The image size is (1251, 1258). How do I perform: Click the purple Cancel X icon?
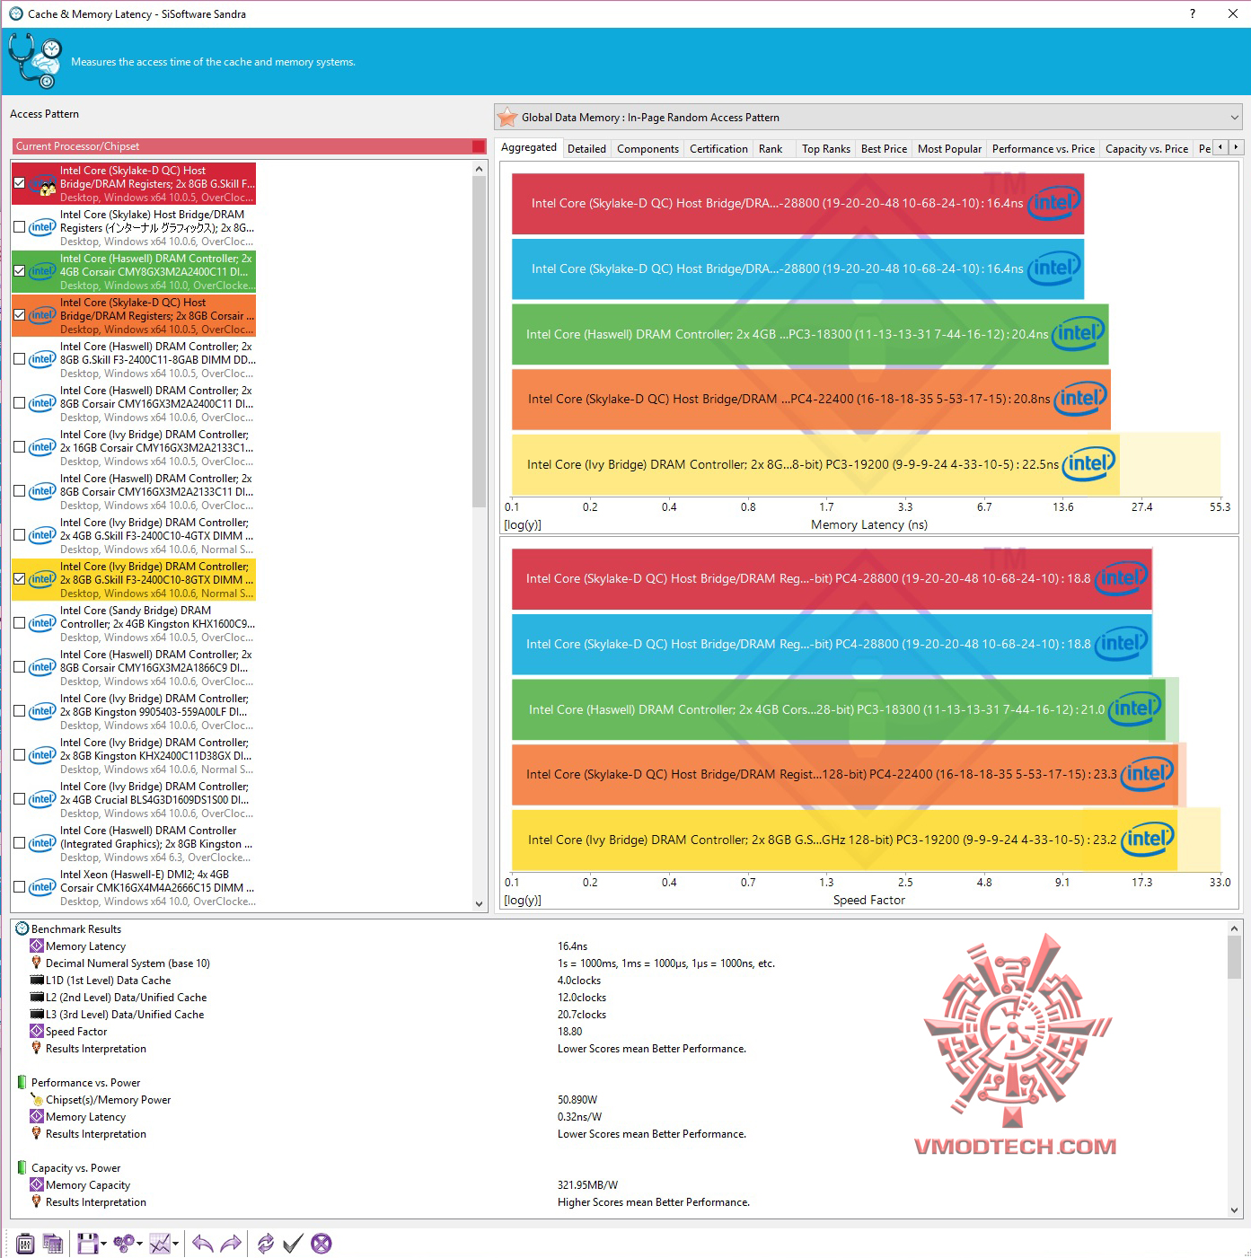[322, 1244]
